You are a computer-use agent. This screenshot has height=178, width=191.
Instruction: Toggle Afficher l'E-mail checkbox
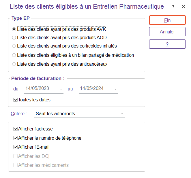click(15, 147)
